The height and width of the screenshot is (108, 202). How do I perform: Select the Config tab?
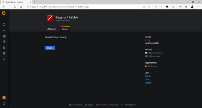tap(65, 29)
